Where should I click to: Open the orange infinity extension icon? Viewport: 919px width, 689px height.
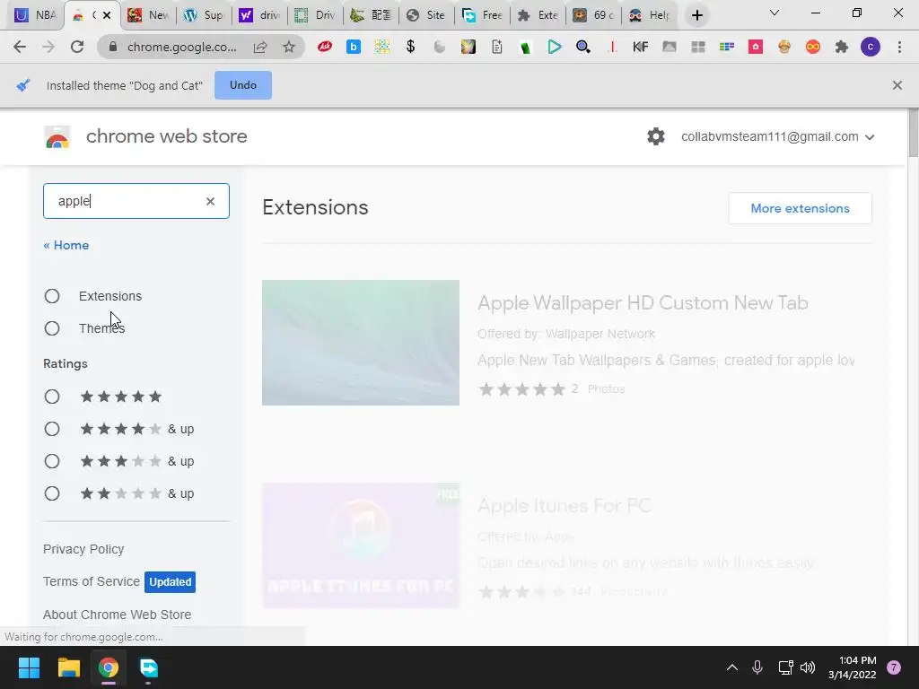click(x=813, y=47)
